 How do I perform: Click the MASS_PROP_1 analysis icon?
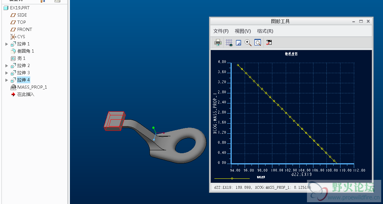[x=13, y=87]
